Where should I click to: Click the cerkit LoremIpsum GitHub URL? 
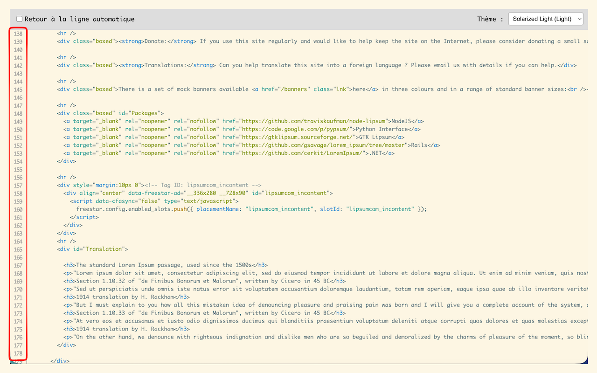(x=302, y=153)
